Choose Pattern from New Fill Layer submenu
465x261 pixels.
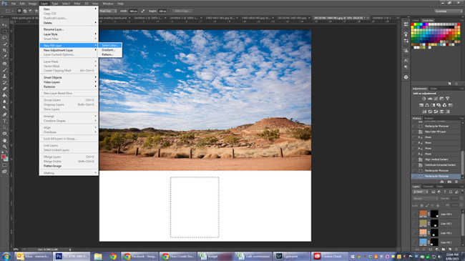tap(110, 54)
